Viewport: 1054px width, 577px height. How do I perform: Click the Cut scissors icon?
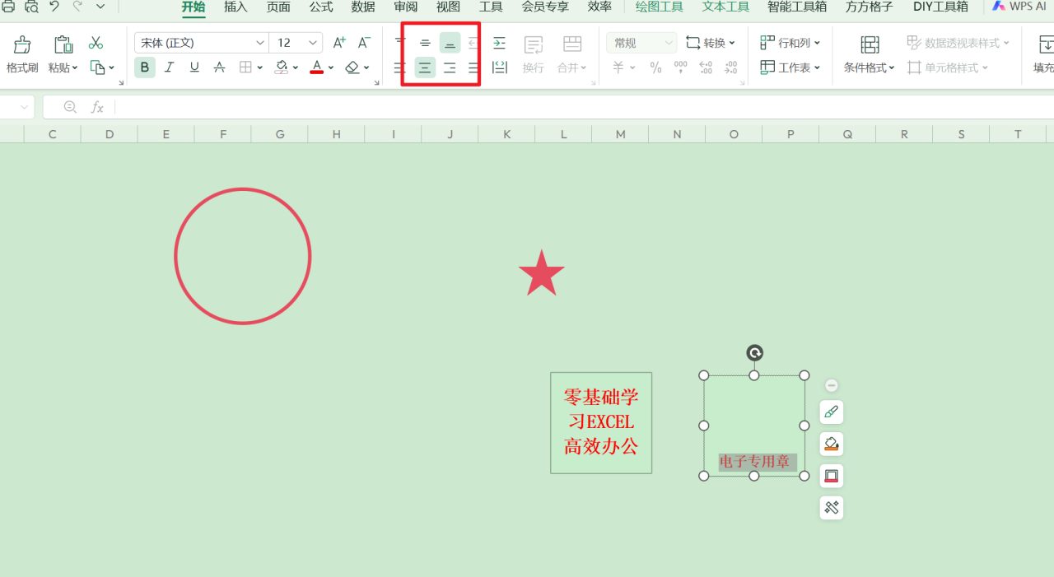[x=96, y=43]
